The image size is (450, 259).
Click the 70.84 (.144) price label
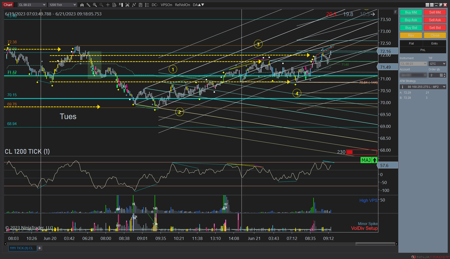coord(367,82)
